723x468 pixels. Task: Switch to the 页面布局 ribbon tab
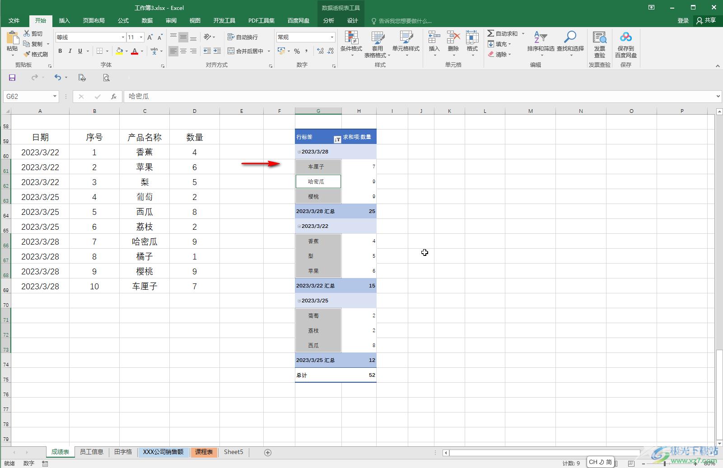tap(94, 21)
